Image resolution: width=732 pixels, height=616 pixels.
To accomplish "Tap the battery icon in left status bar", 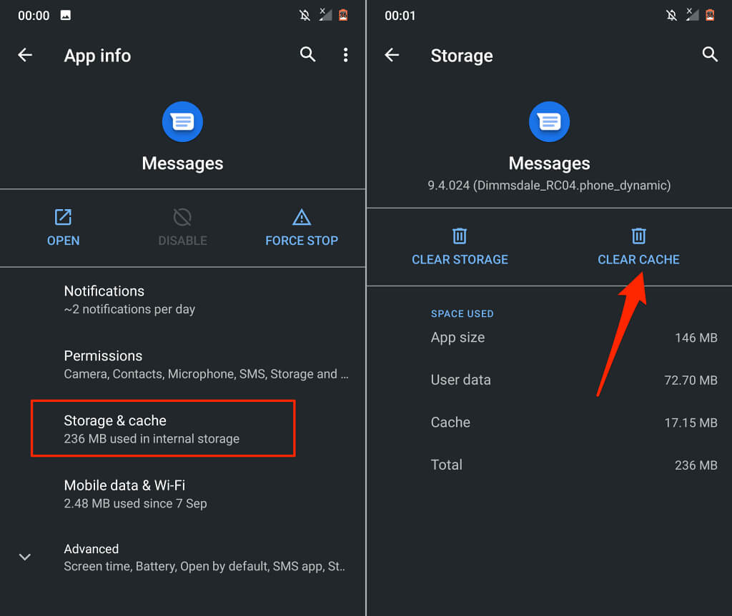I will (343, 16).
